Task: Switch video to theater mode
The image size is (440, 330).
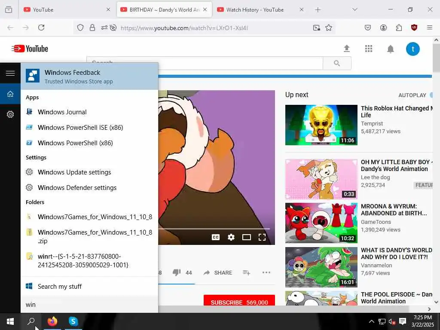Action: pos(246,237)
